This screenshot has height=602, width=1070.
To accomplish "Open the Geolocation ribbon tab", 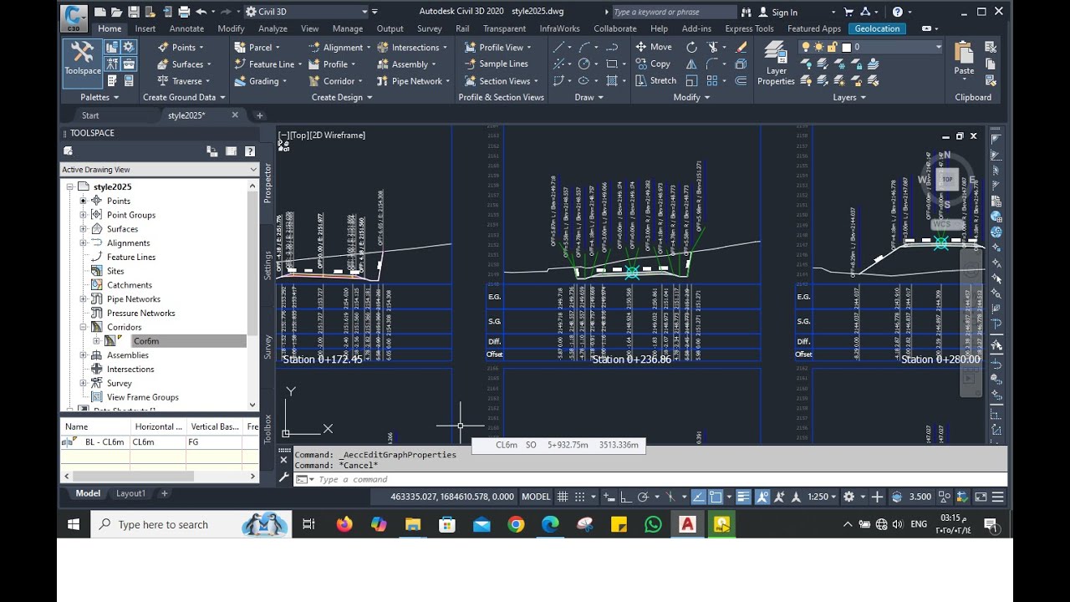I will (877, 28).
